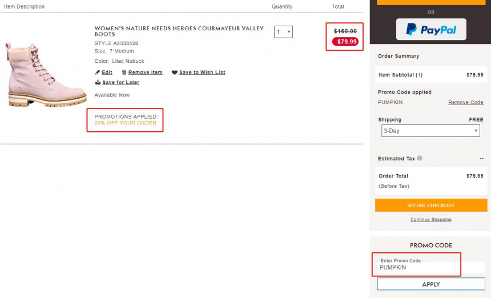Screen dimensions: 491x298
Task: Click the Save to Wish List link
Action: 202,73
